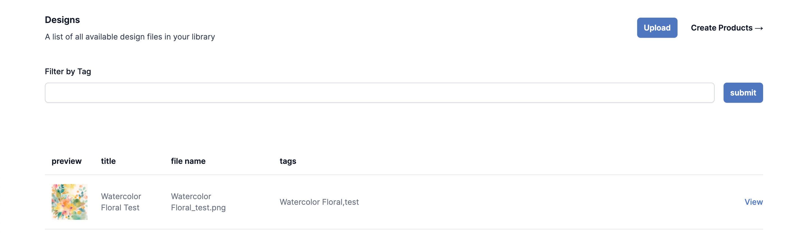
Task: Click the 'Watercolor Floral' tag text in the row
Action: click(311, 202)
